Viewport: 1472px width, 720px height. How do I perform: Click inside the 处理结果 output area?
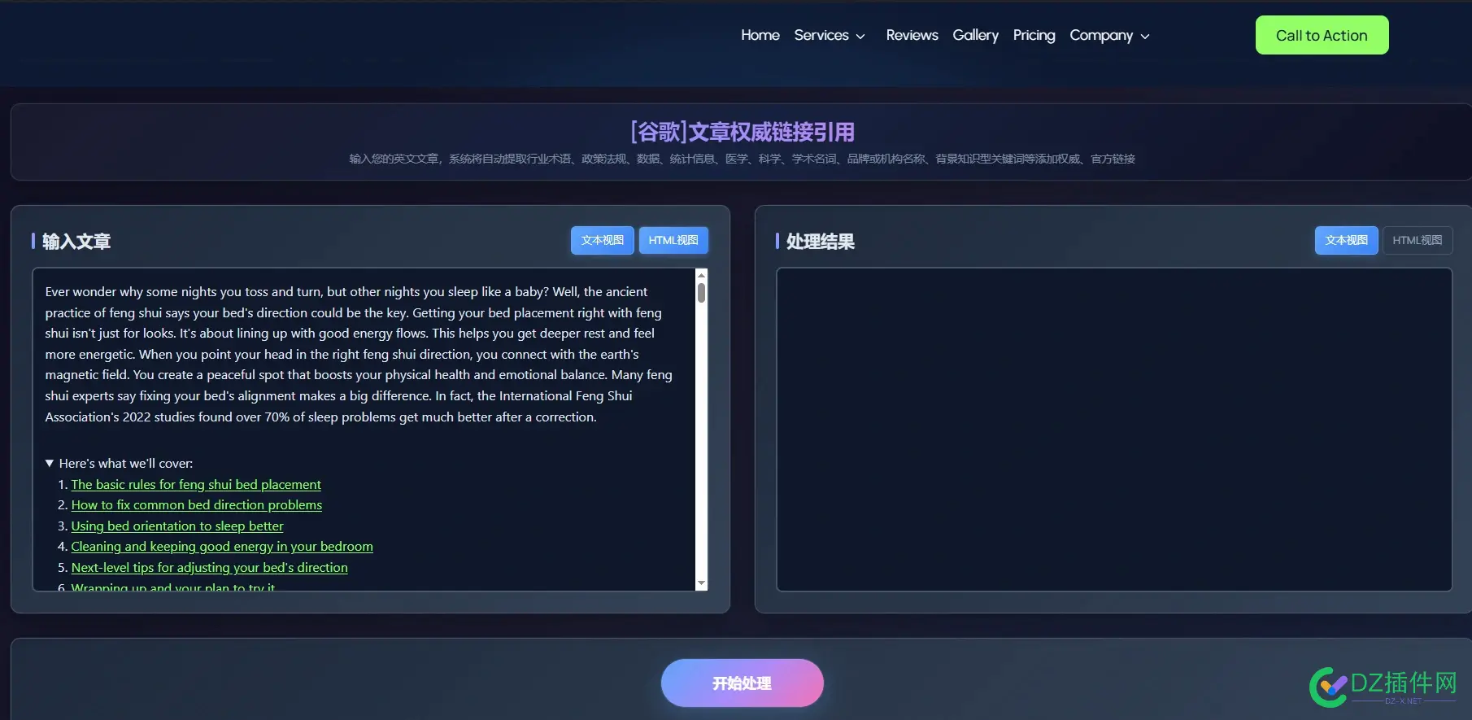1113,429
